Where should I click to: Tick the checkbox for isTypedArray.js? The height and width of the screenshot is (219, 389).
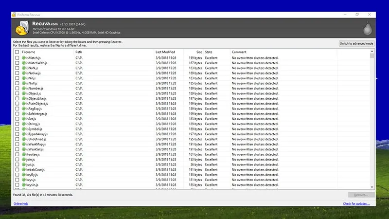[17, 134]
